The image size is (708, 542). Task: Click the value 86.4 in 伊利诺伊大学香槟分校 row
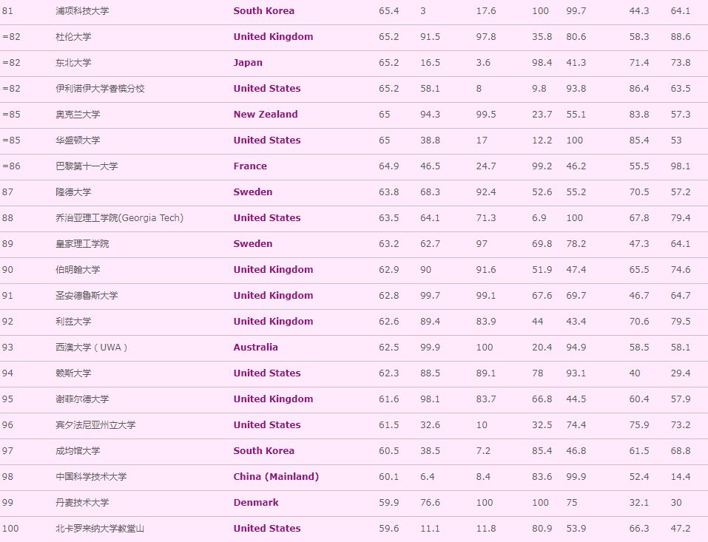[639, 89]
